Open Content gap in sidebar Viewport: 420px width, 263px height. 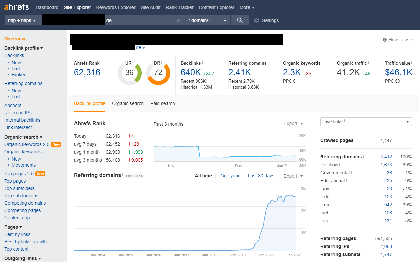click(x=17, y=218)
